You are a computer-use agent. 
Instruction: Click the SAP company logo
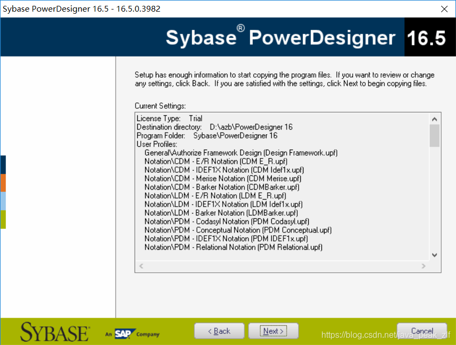click(x=132, y=334)
